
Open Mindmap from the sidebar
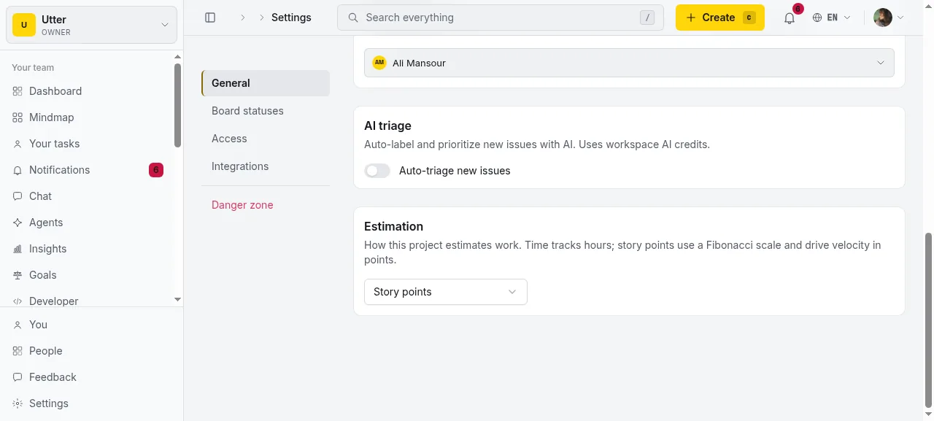coord(88,117)
